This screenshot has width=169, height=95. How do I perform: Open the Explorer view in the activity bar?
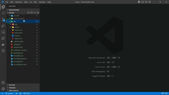(x=3, y=7)
